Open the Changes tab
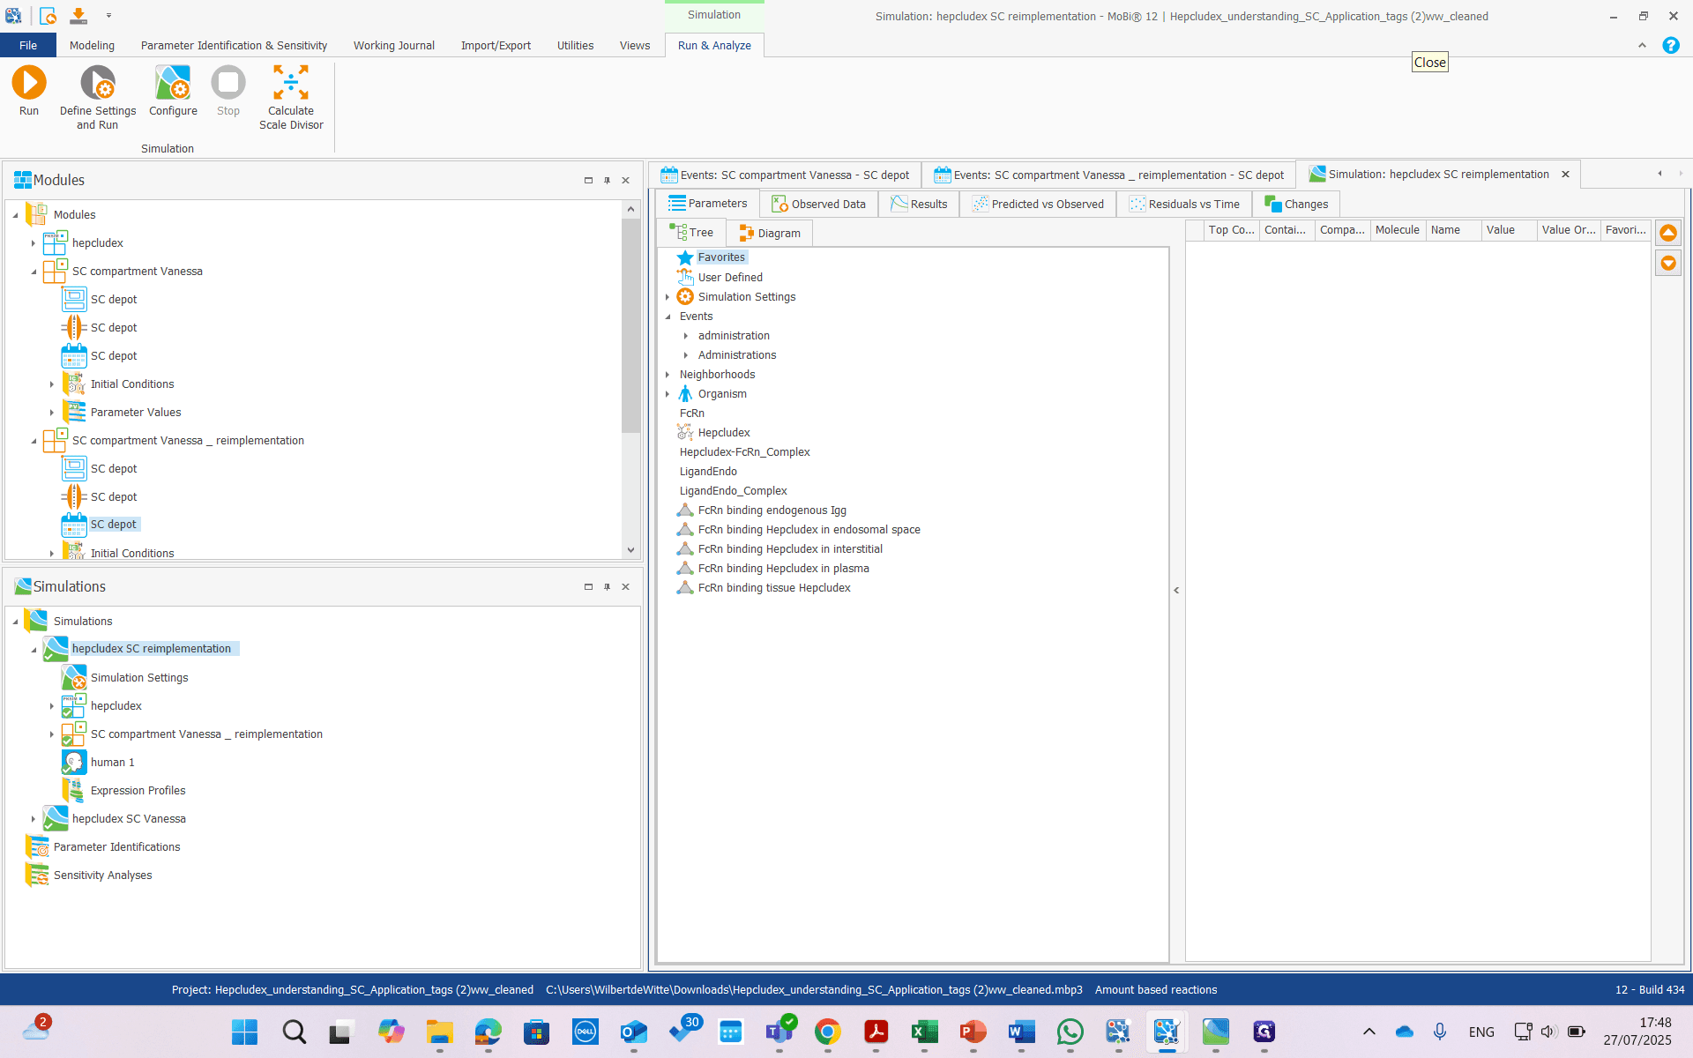This screenshot has width=1693, height=1058. (1296, 204)
